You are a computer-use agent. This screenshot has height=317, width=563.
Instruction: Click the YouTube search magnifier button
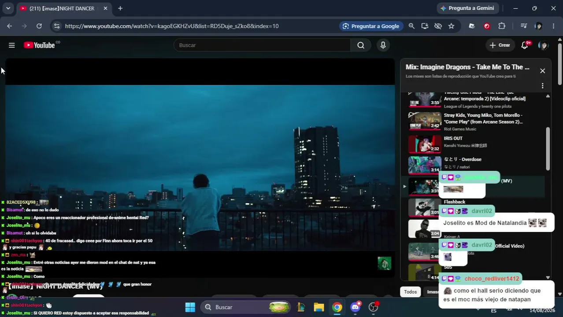pos(361,45)
